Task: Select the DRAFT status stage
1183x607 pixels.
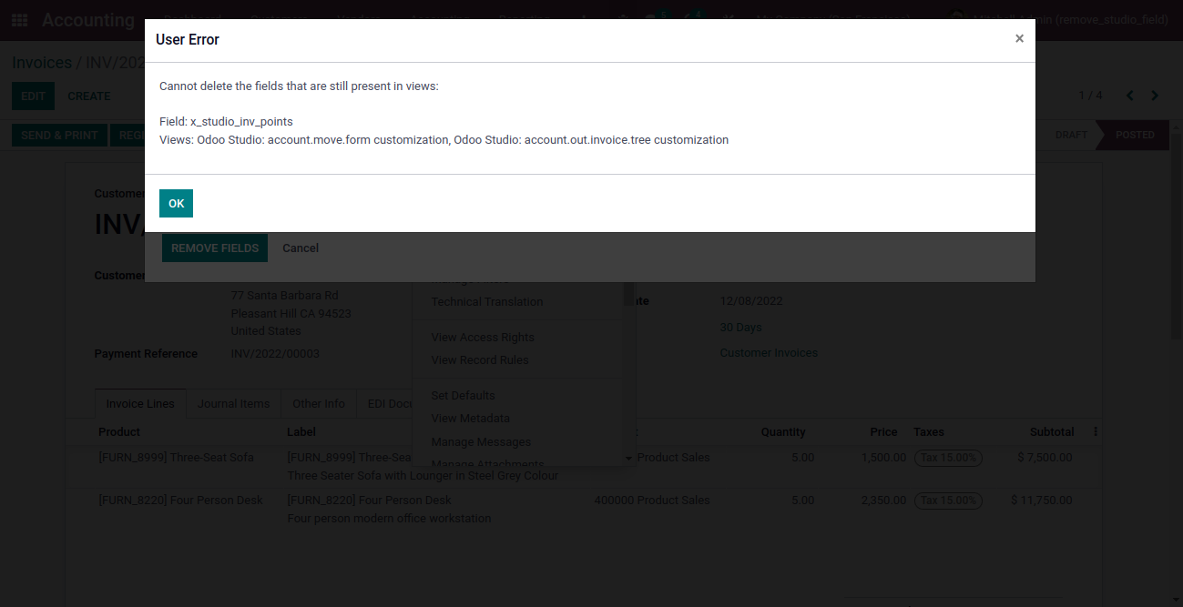Action: [1071, 135]
